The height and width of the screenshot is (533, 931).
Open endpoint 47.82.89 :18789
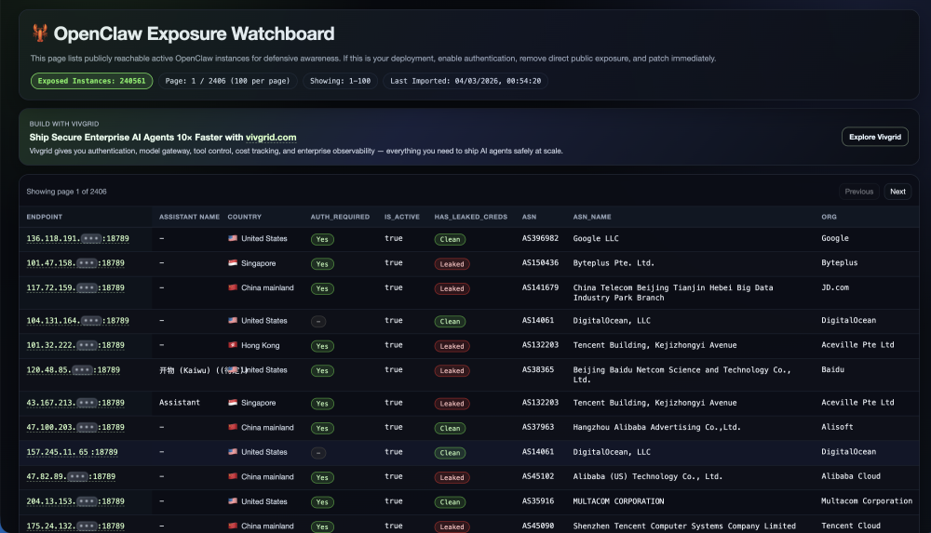(71, 476)
